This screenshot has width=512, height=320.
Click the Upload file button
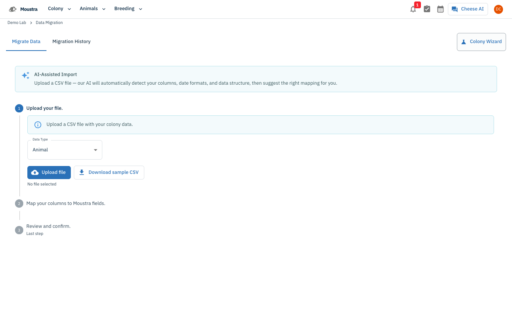tap(49, 172)
